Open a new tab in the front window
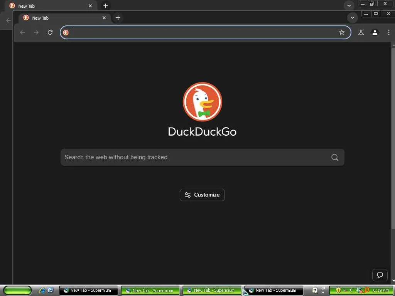This screenshot has height=296, width=395. point(118,18)
